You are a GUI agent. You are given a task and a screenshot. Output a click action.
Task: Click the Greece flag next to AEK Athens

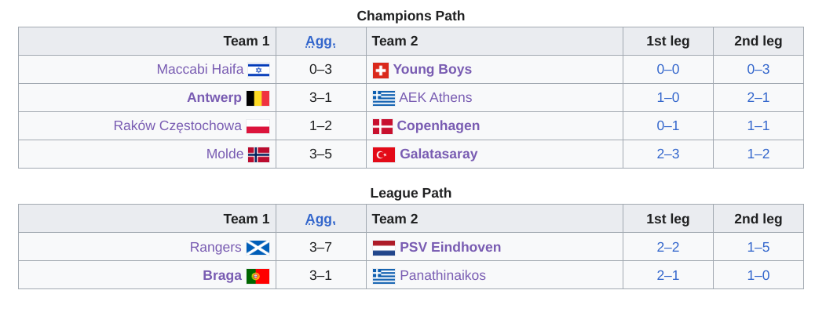384,98
